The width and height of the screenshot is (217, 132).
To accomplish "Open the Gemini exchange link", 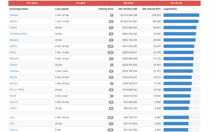I will [14, 65].
